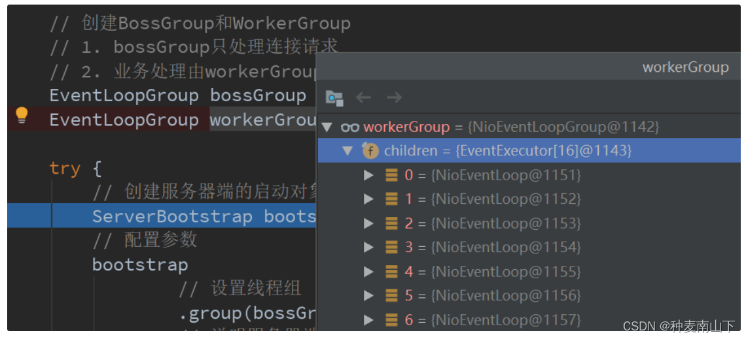Click the array element icon for index 1
The width and height of the screenshot is (746, 339).
[x=391, y=199]
